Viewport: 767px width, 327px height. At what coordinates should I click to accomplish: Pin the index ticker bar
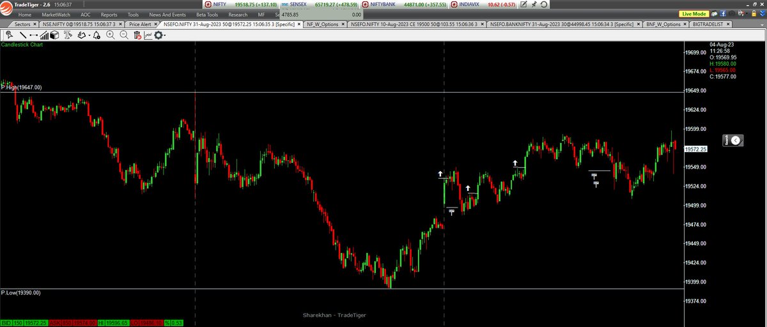coord(534,4)
